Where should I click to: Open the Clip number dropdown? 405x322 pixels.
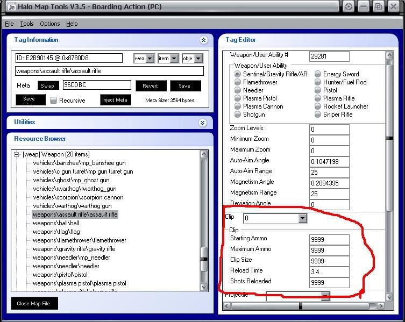(303, 218)
